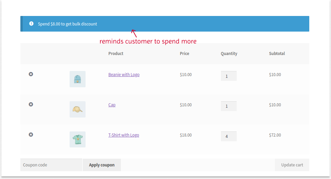331x179 pixels.
Task: Open the Cap product thumbnail
Action: [x=77, y=109]
